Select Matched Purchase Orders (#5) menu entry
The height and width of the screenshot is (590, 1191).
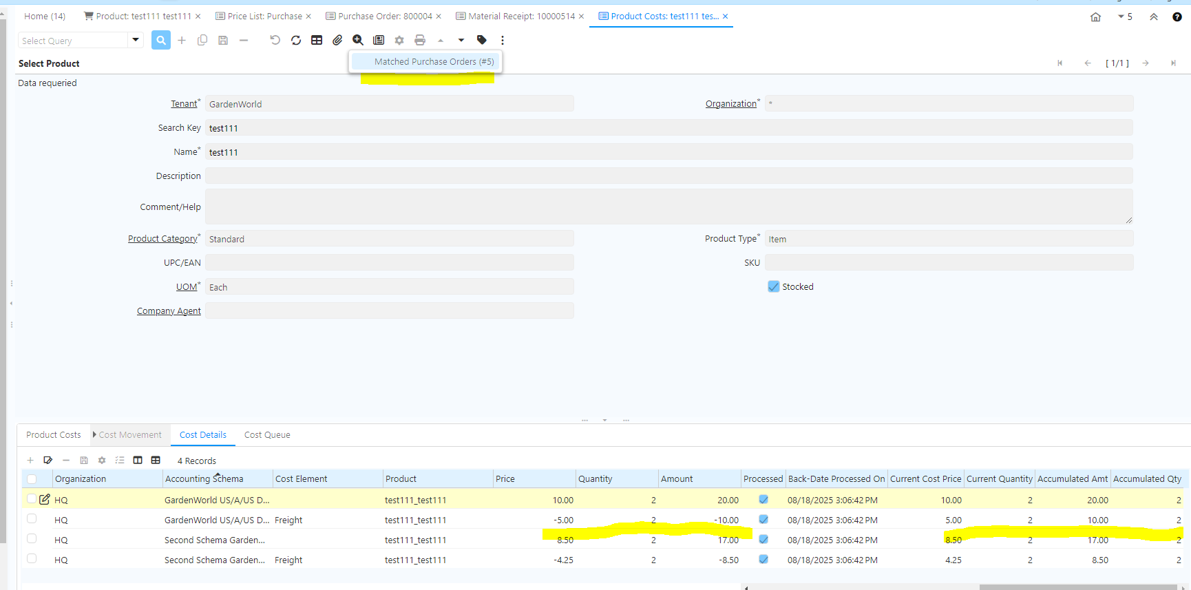(x=426, y=62)
